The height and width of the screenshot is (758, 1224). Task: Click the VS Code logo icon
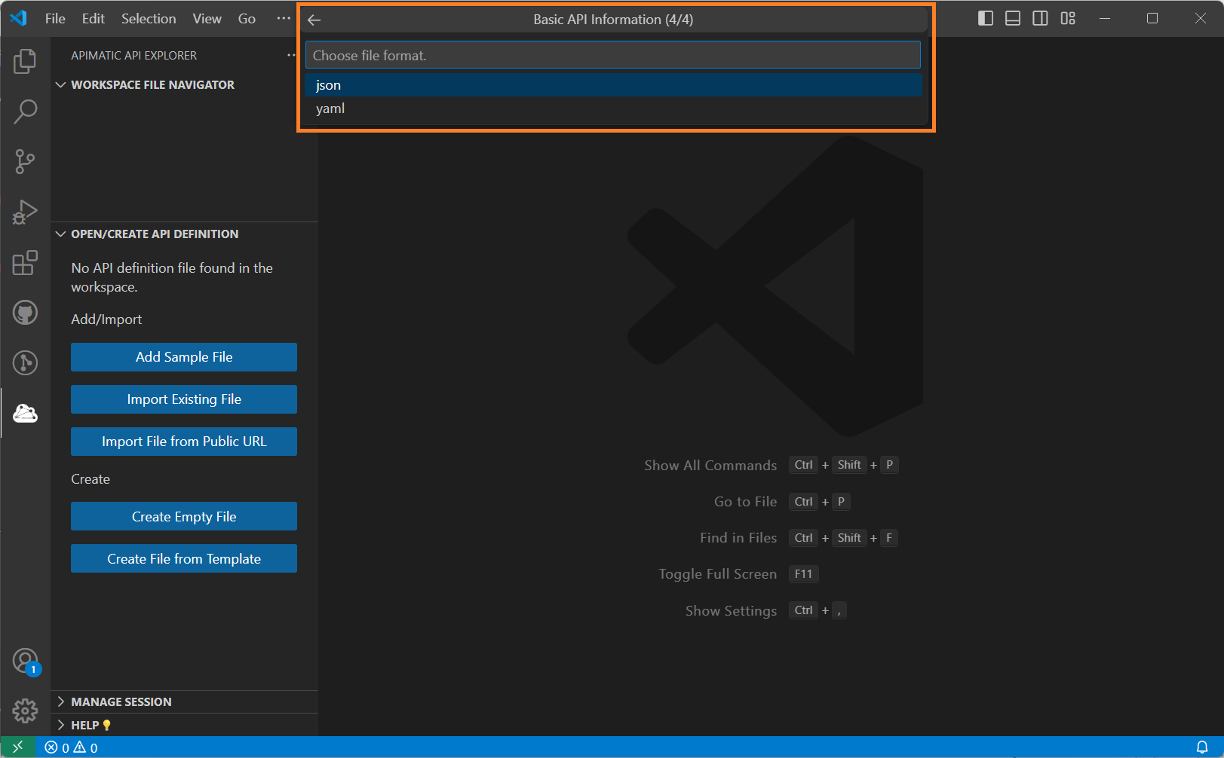tap(19, 18)
